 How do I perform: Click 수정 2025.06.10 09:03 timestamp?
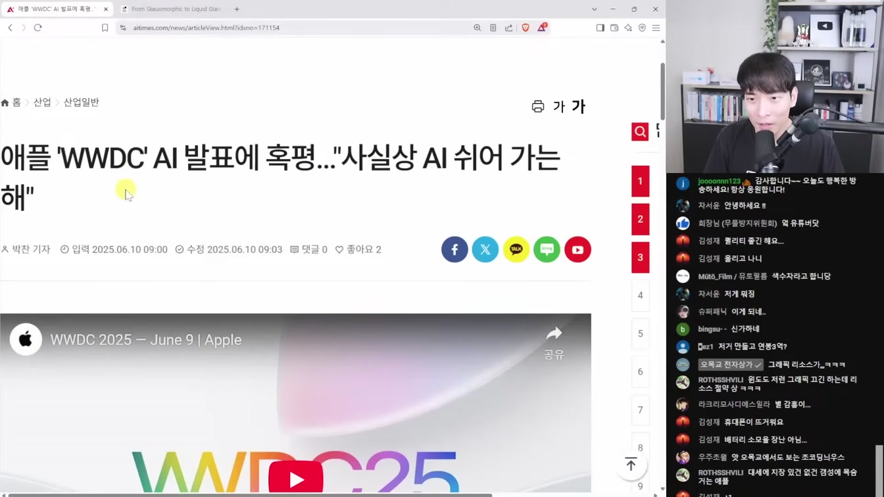(x=228, y=250)
